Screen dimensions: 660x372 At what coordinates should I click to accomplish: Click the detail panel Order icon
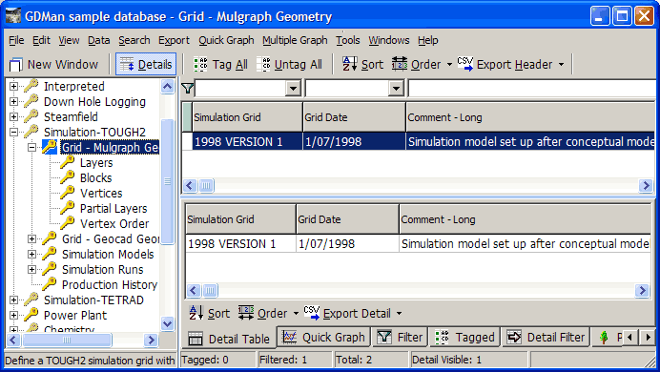(x=246, y=313)
